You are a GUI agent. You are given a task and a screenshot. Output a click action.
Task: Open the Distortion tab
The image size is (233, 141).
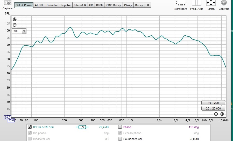tap(52, 5)
